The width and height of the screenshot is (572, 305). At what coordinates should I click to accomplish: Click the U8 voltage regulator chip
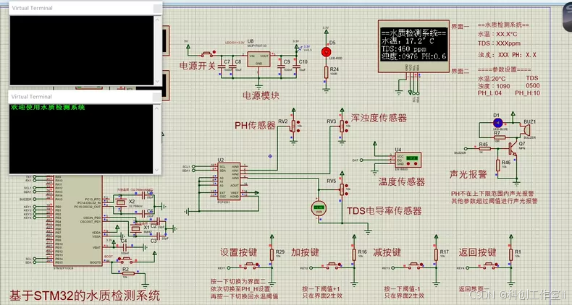coord(258,59)
